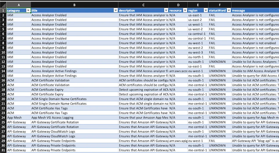Select column F header
This screenshot has height=153, width=279.
point(219,5)
